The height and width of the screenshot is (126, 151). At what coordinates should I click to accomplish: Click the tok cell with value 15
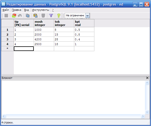coord(64,35)
